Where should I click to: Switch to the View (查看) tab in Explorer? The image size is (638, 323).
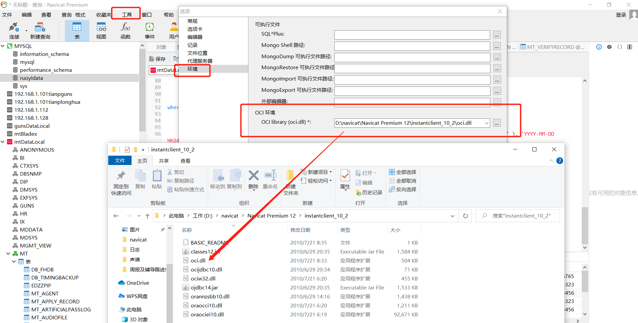point(185,161)
